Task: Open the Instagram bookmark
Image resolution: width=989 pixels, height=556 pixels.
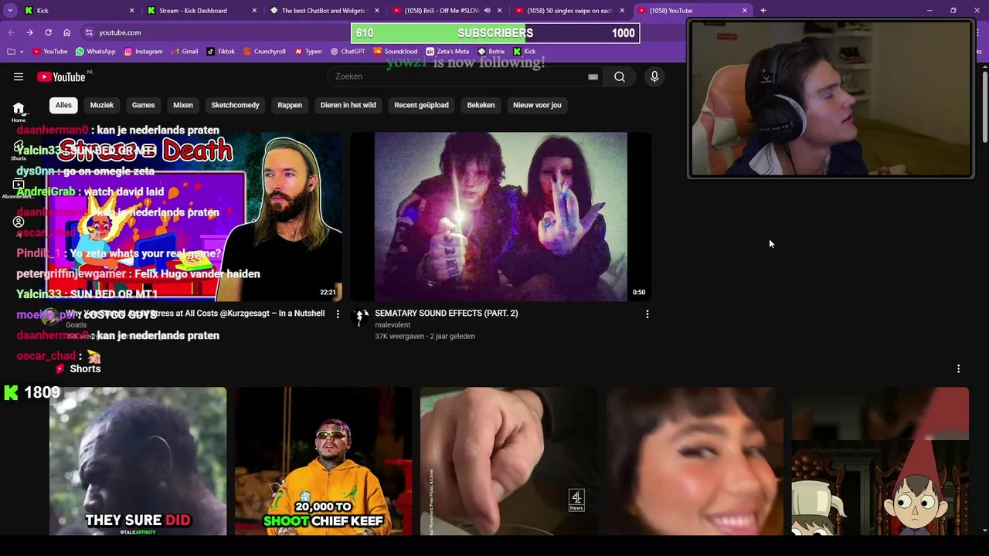Action: pos(143,51)
